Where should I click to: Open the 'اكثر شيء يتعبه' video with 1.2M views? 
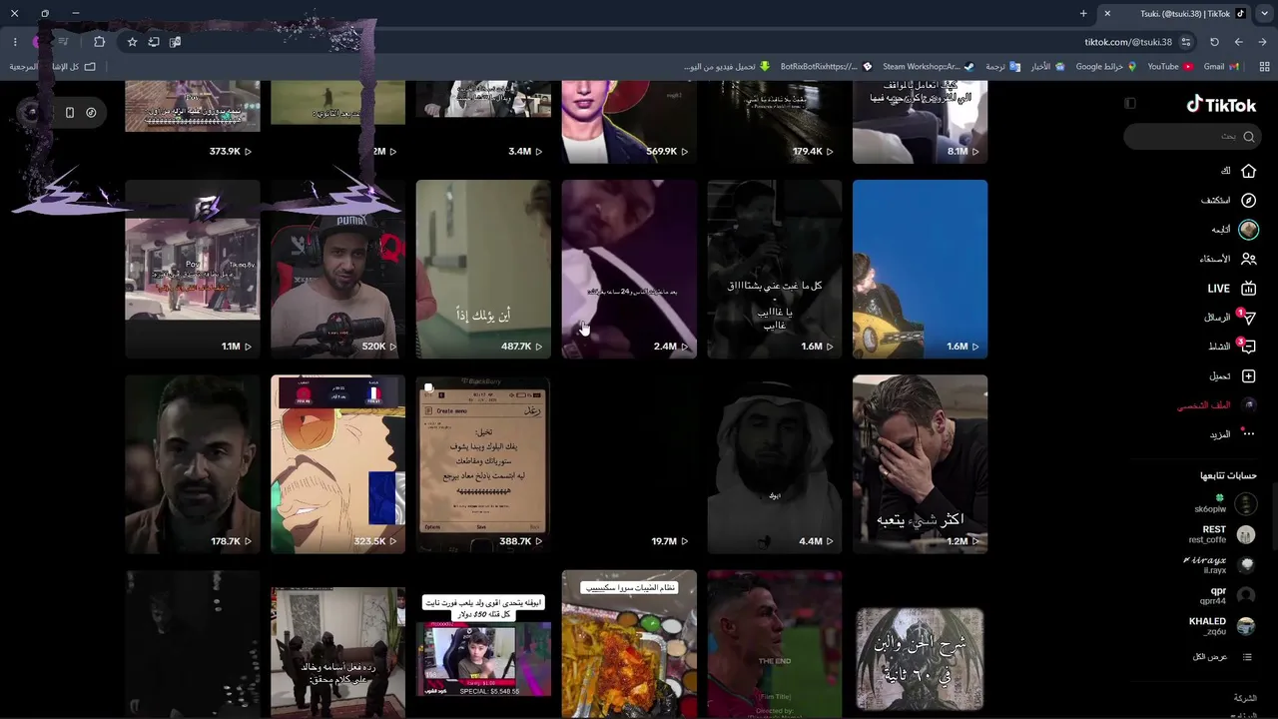click(920, 463)
